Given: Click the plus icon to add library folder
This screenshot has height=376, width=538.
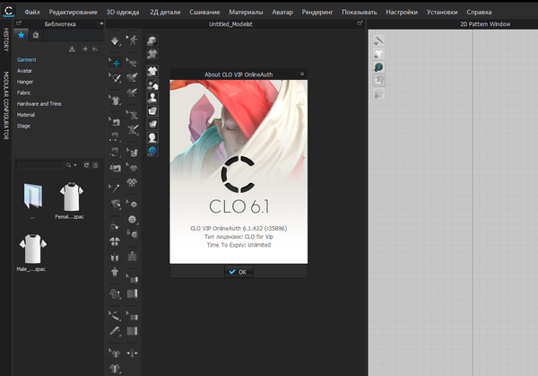Looking at the screenshot, I should (x=83, y=48).
